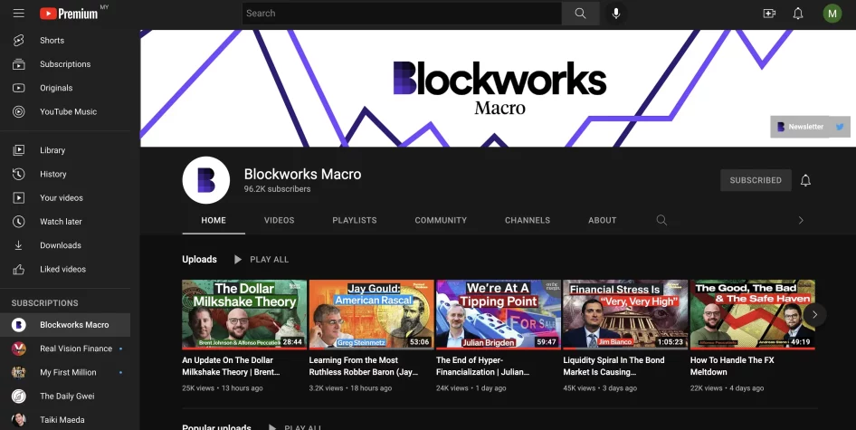Open notifications bell in top bar
Image resolution: width=856 pixels, height=430 pixels.
pyautogui.click(x=798, y=14)
